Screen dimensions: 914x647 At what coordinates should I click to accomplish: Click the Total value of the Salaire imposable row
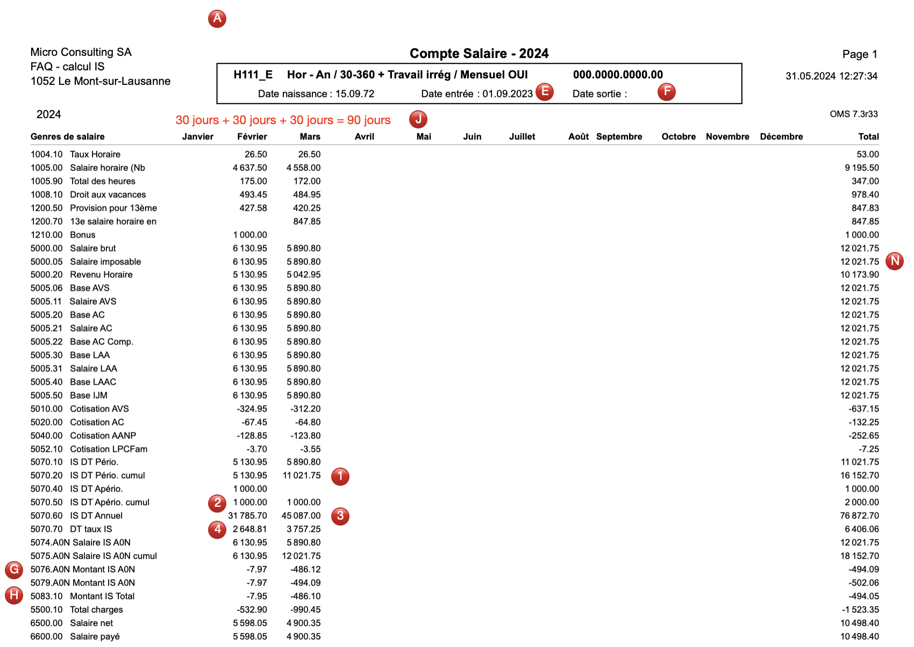pos(860,262)
